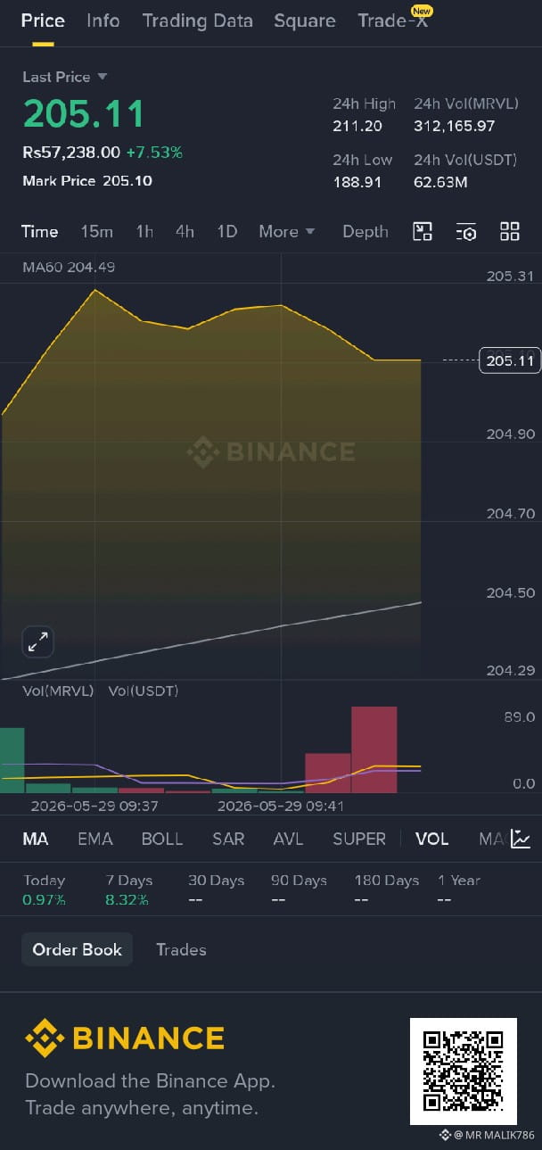Toggle the VOL indicator
Screen dimensions: 542x1150
pyautogui.click(x=432, y=839)
